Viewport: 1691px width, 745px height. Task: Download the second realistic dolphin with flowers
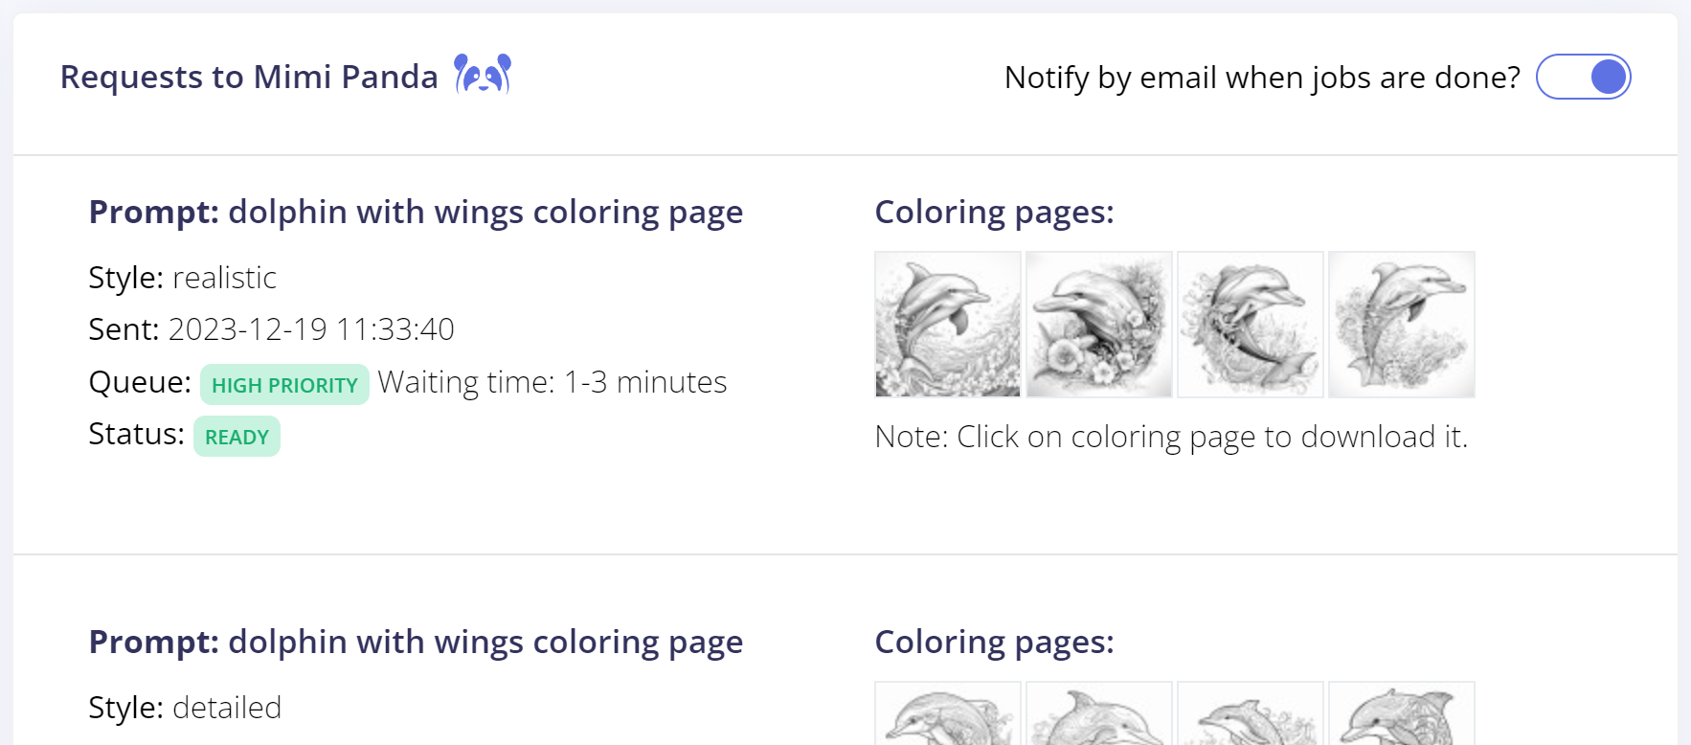1099,325
